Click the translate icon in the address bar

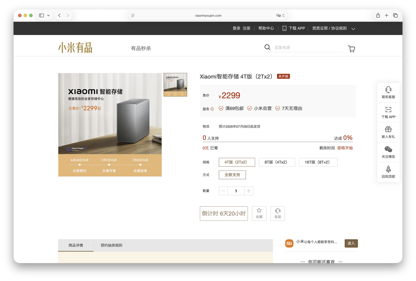click(x=278, y=16)
